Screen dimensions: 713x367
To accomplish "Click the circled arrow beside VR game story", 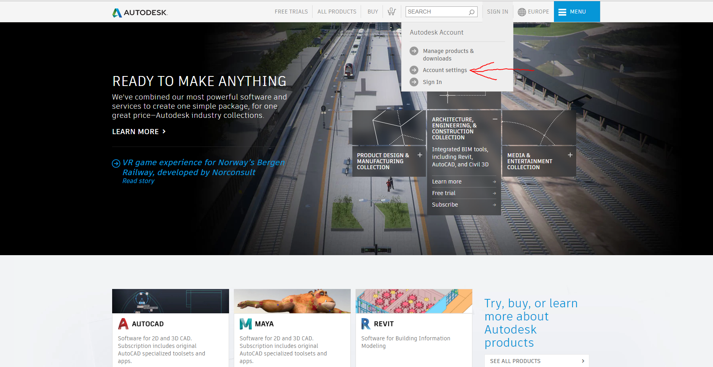I will tap(116, 163).
